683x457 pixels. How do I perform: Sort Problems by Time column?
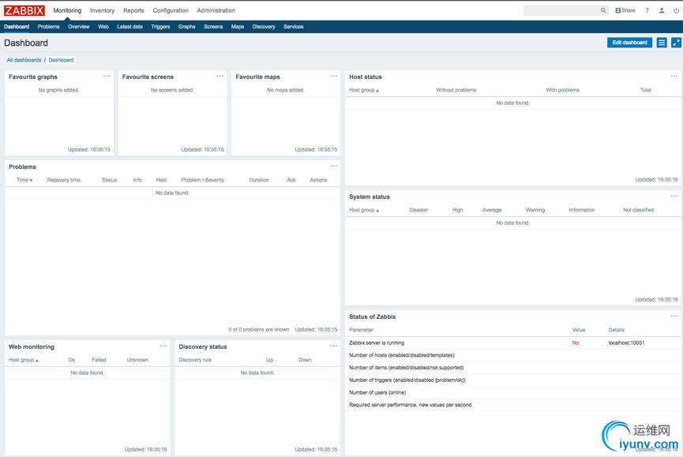coord(24,180)
